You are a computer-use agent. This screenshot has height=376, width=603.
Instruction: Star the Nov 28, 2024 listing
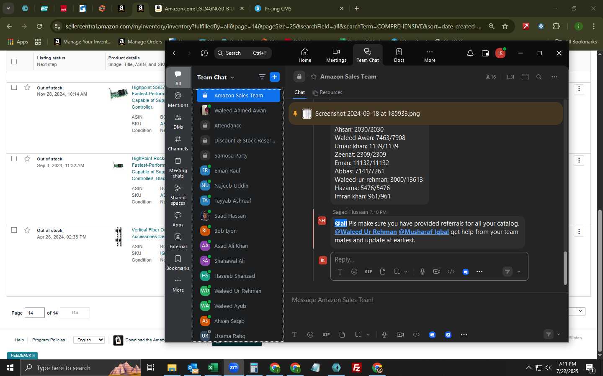27,87
